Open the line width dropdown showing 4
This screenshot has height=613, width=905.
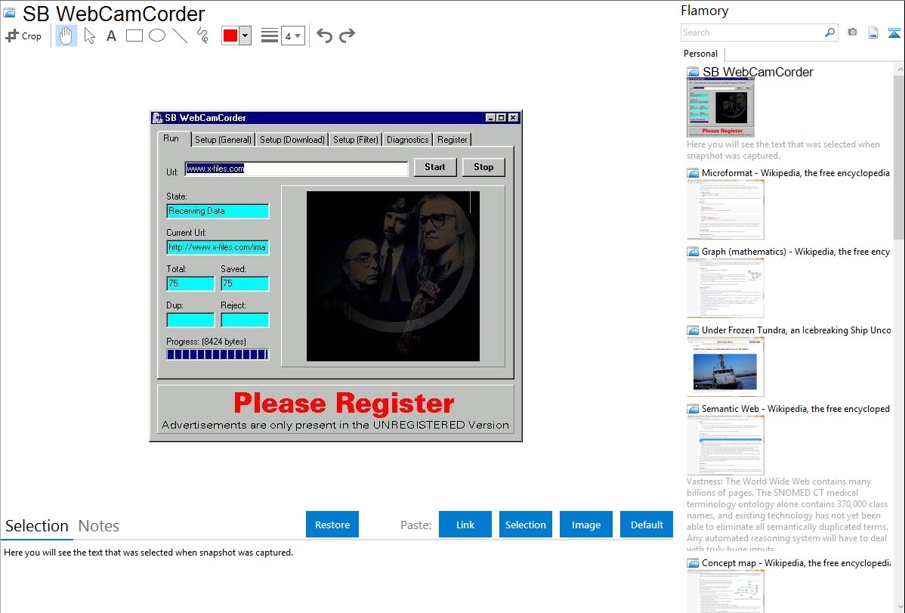292,36
